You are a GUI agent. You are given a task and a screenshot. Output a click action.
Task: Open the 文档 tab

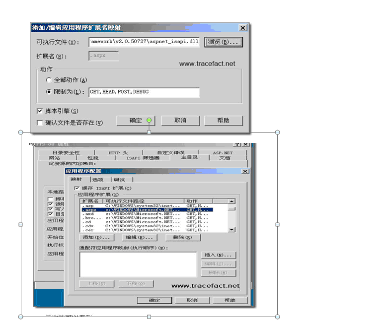coord(225,158)
